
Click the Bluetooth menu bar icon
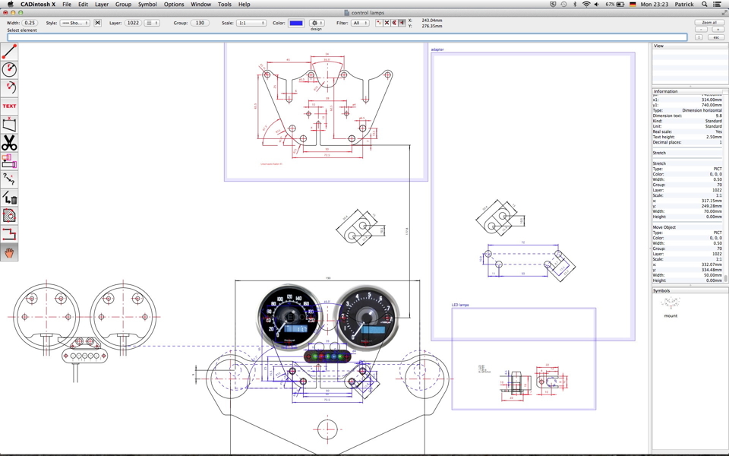coord(575,5)
